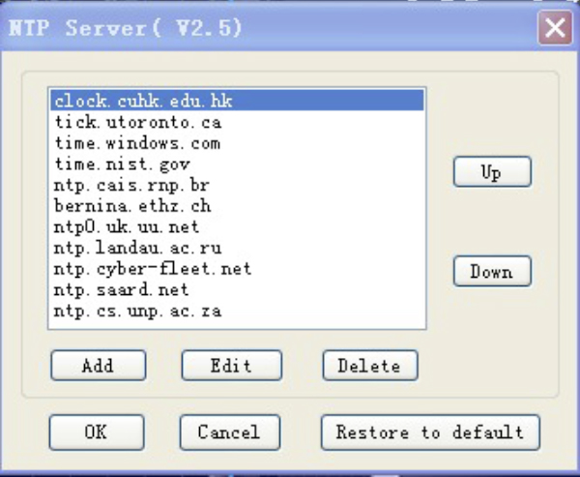Open Edit for selected server
The width and height of the screenshot is (580, 477).
[232, 366]
